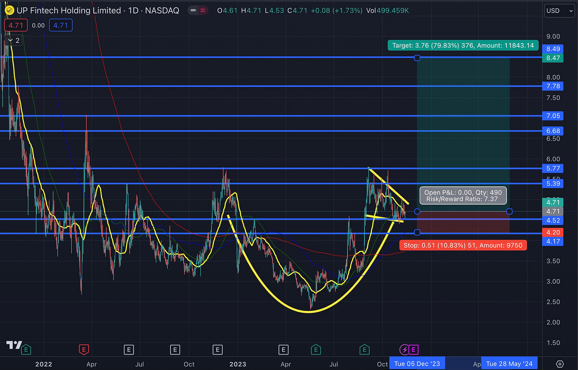Grab the target handle on 8.47 line
Screen dimensions: 578x370
pyautogui.click(x=417, y=58)
